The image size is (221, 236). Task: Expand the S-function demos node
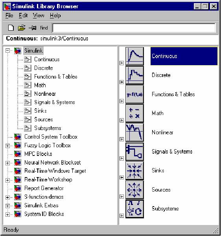(x=7, y=197)
